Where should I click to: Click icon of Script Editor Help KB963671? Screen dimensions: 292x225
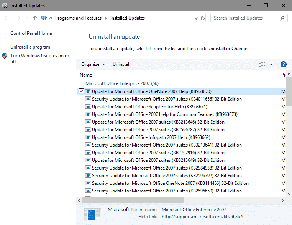88,106
